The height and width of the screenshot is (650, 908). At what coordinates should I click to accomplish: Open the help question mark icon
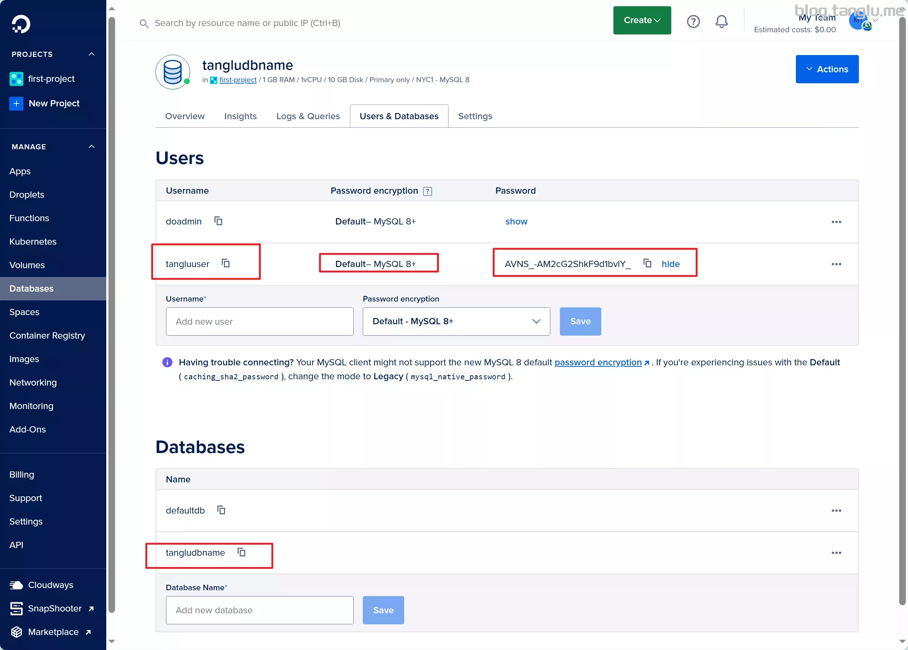click(693, 21)
